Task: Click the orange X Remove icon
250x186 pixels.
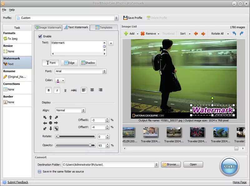Action: tap(142, 33)
